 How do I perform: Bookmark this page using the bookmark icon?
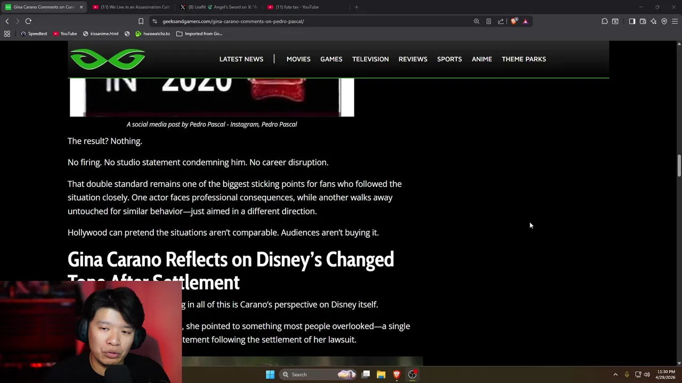pyautogui.click(x=141, y=21)
